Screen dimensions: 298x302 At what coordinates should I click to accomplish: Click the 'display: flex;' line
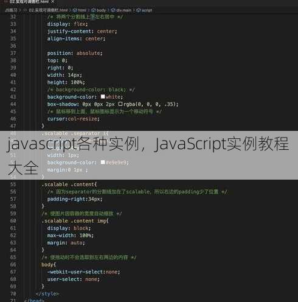[x=68, y=24]
